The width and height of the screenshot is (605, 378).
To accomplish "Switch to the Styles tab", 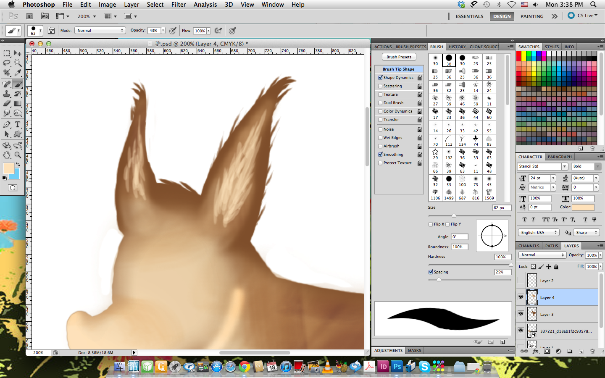I will [552, 47].
